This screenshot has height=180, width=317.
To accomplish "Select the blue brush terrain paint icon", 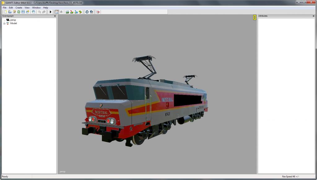I will (76, 12).
